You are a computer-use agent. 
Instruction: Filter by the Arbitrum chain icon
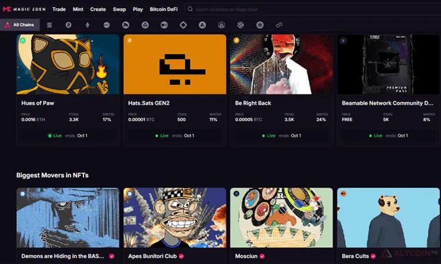tap(222, 25)
